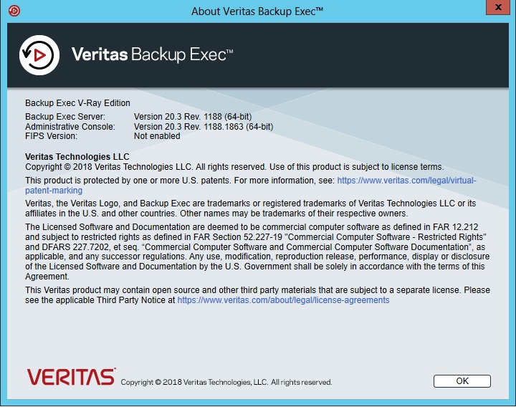
Task: Click the 'Copyright © 2018 Veritas Technologies LLC' line
Action: coord(234,167)
